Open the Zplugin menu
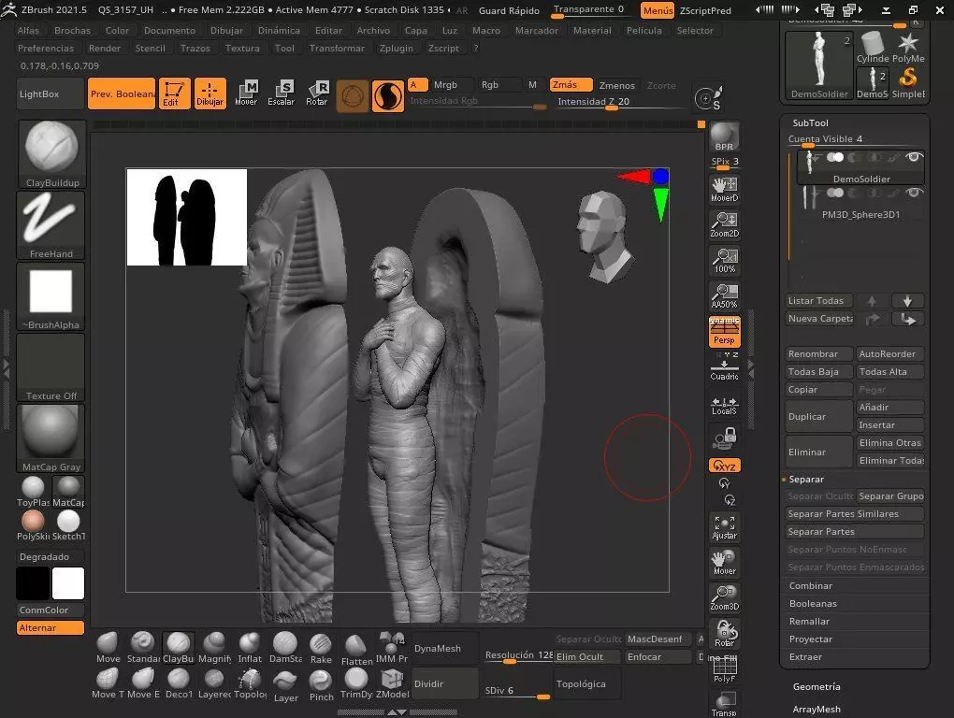 396,48
